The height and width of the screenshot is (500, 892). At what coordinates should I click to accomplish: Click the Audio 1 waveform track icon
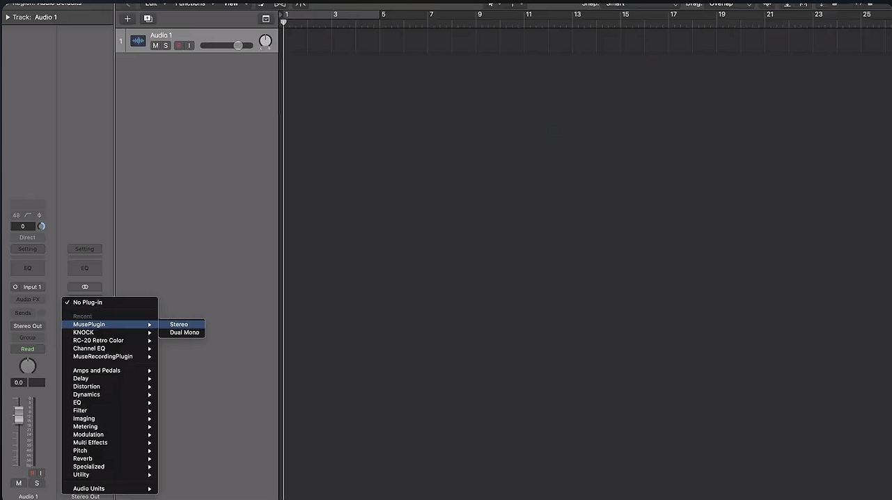[138, 41]
